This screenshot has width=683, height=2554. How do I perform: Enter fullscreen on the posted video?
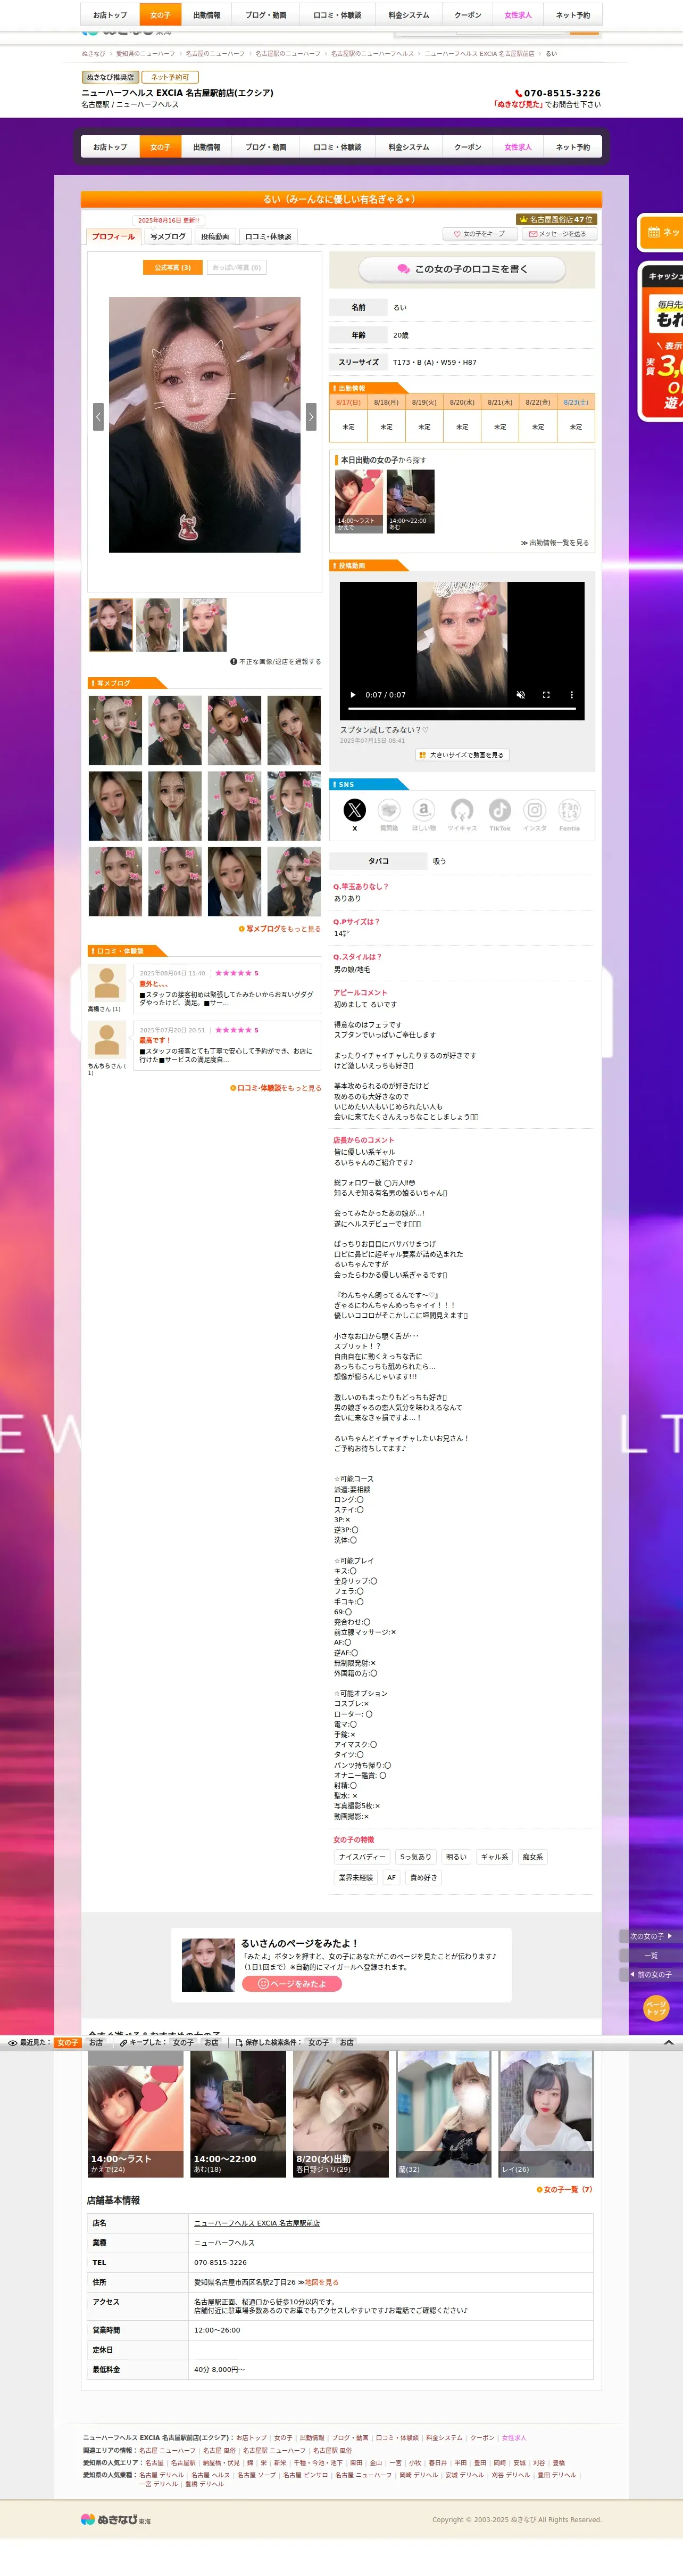[x=545, y=695]
